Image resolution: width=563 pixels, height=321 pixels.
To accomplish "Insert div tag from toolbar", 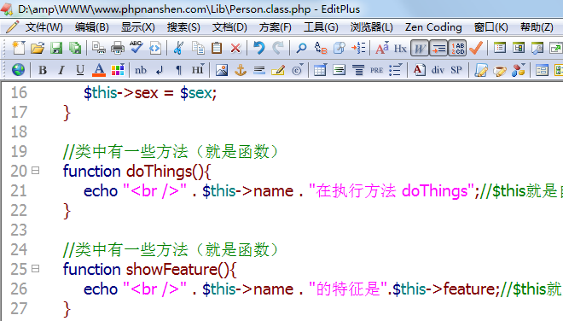I will pyautogui.click(x=438, y=70).
